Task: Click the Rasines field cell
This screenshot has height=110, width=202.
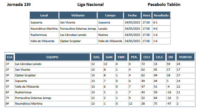Action: pos(110,35)
